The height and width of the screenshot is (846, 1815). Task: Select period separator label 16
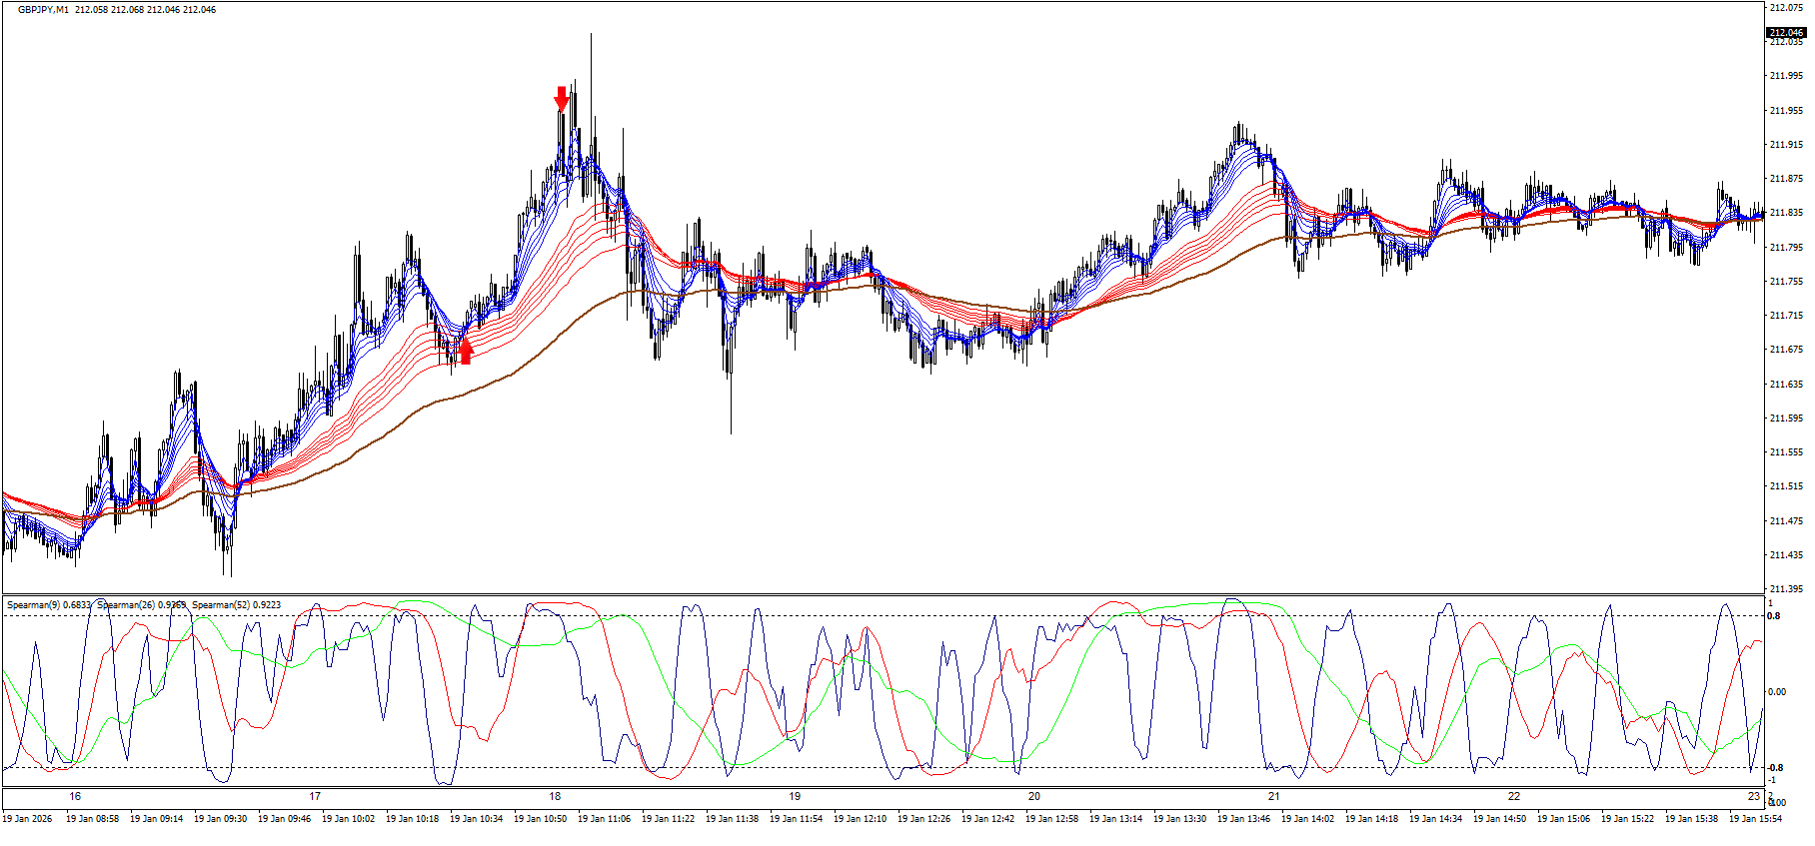tap(75, 796)
